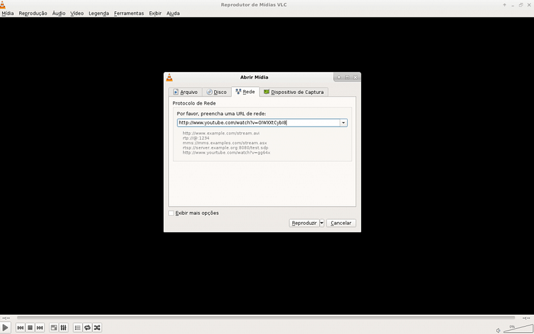Click the playback seek bar
This screenshot has height=334, width=534.
click(x=266, y=318)
